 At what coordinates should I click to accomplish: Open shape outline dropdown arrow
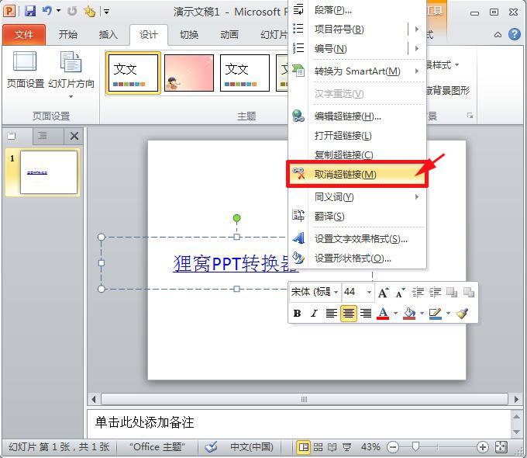coord(448,313)
